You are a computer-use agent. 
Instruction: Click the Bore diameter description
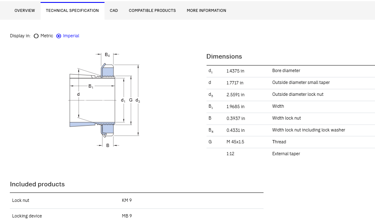[x=286, y=70]
